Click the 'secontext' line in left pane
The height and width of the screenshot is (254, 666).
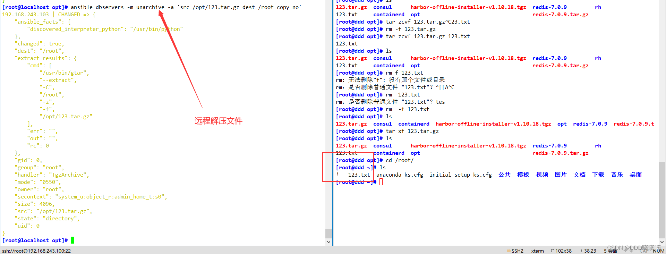click(91, 197)
